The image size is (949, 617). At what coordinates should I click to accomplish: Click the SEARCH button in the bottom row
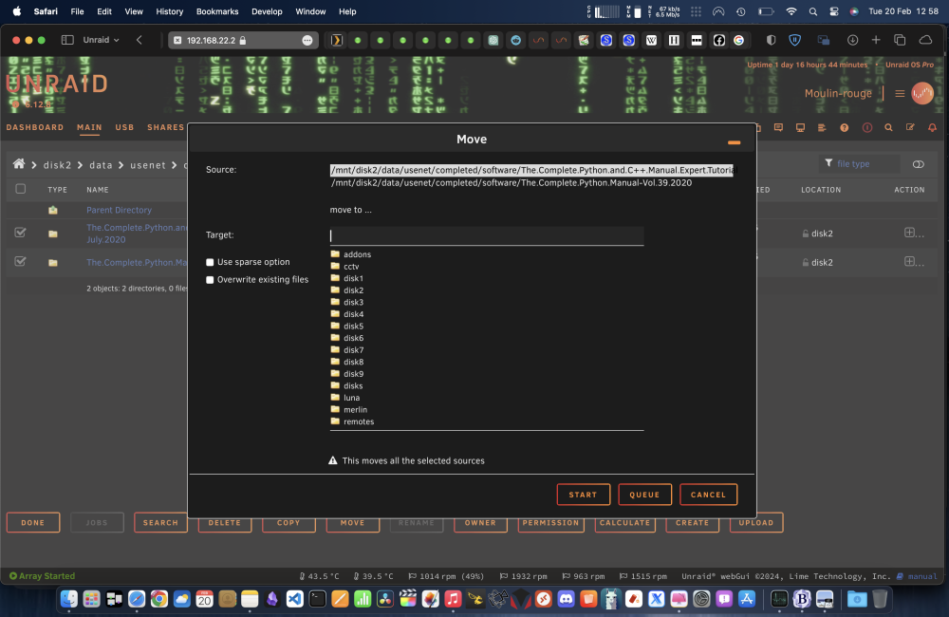pyautogui.click(x=160, y=522)
